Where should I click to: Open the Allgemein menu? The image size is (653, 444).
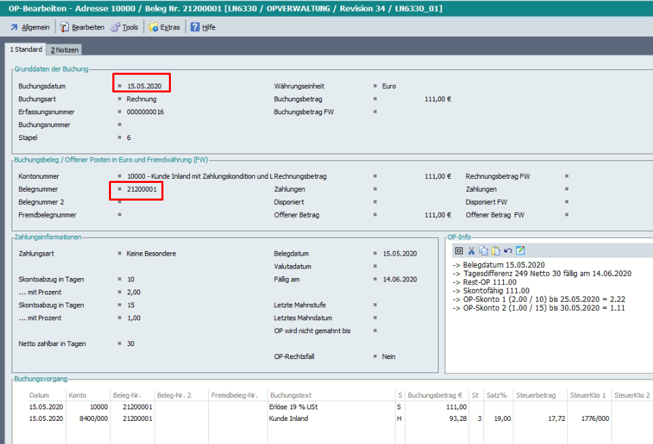click(30, 27)
